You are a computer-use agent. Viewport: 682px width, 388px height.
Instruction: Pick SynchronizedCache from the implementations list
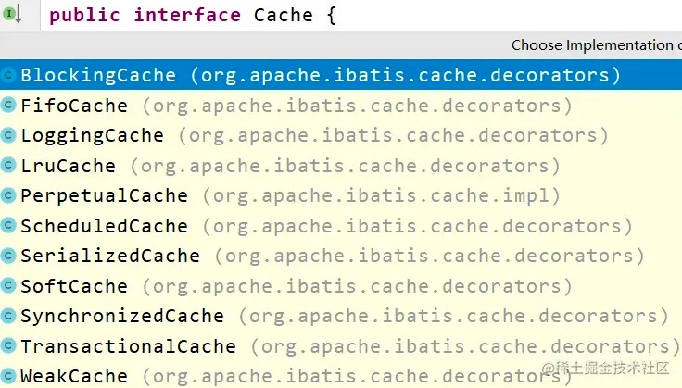121,317
